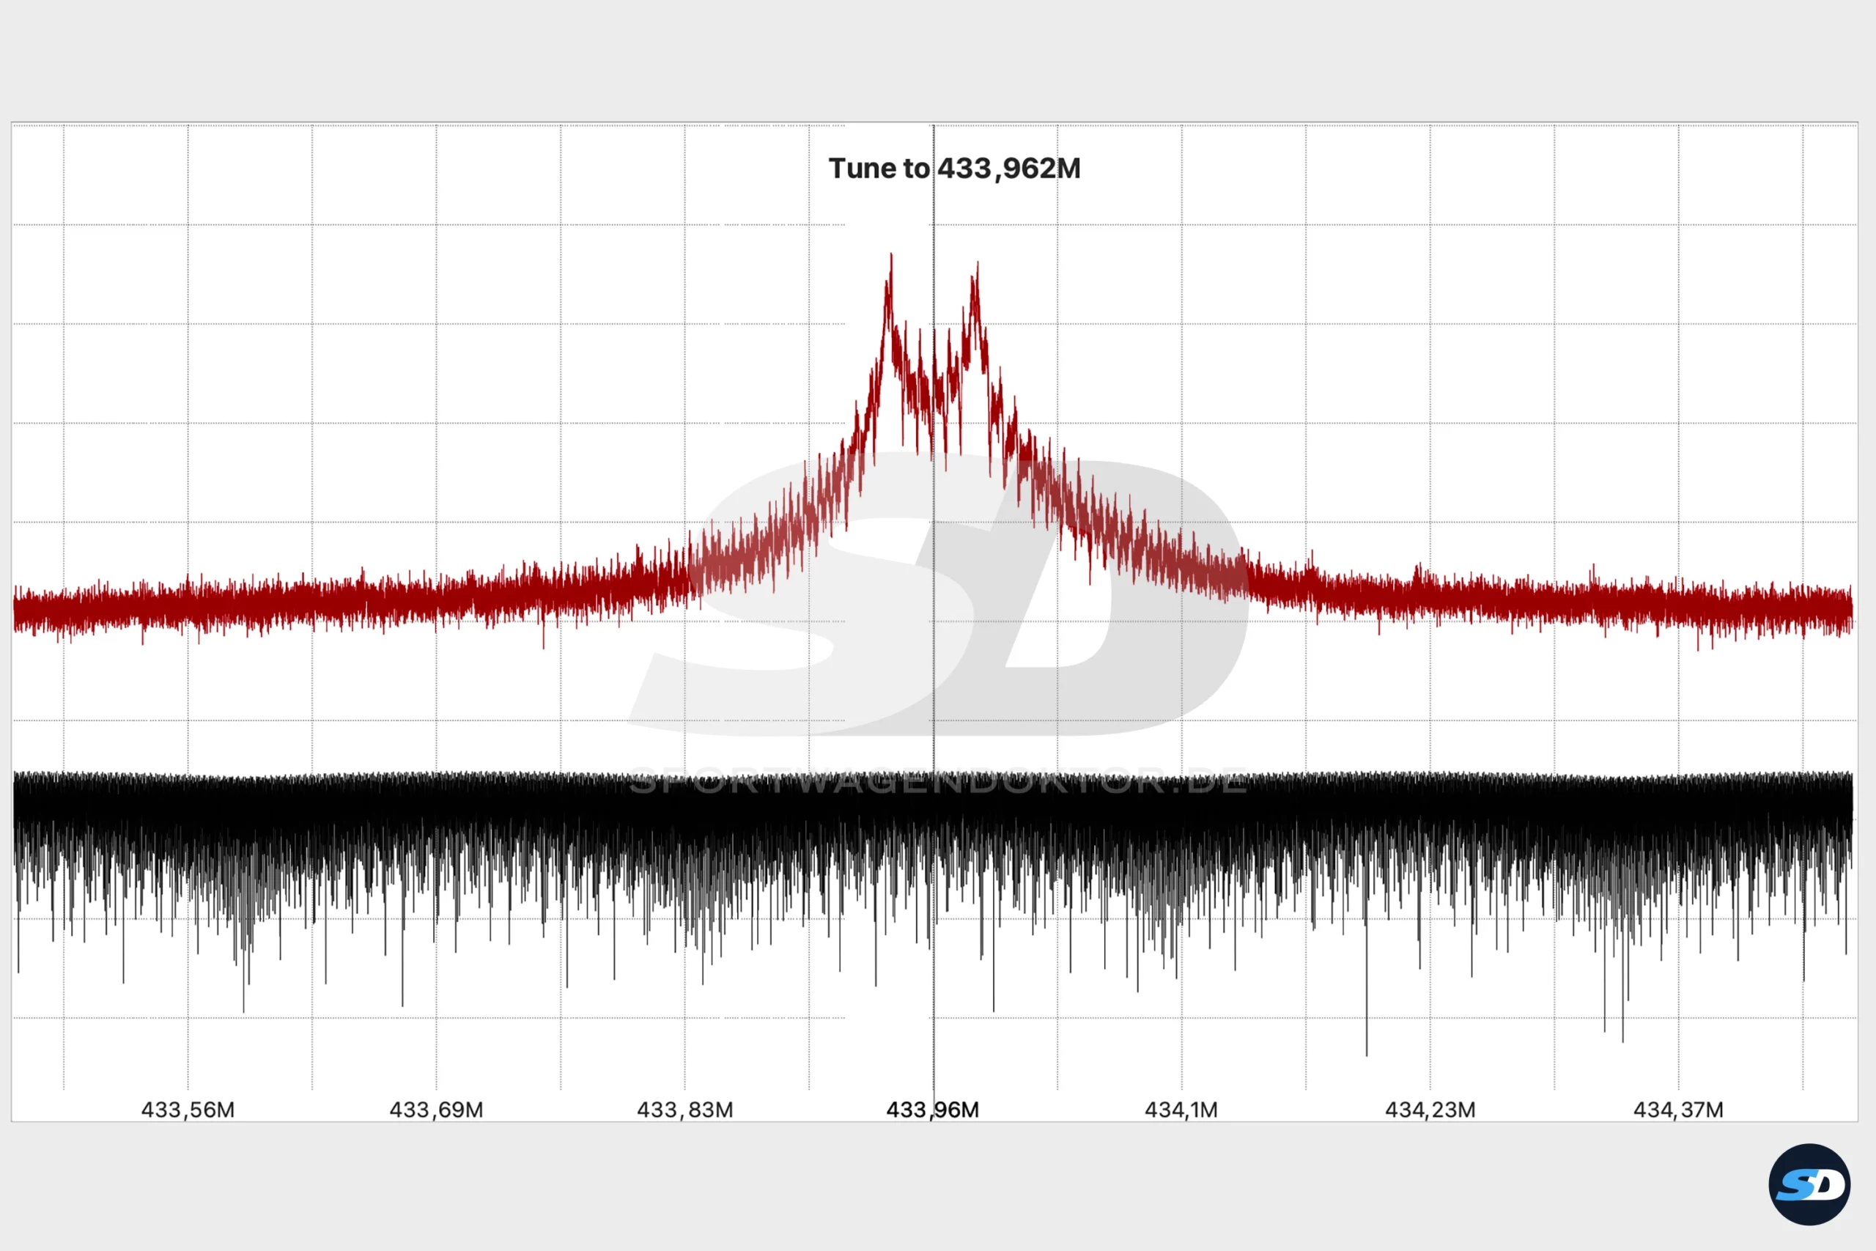
Task: Click the 'Tune to 433,962M' label
Action: click(x=954, y=169)
